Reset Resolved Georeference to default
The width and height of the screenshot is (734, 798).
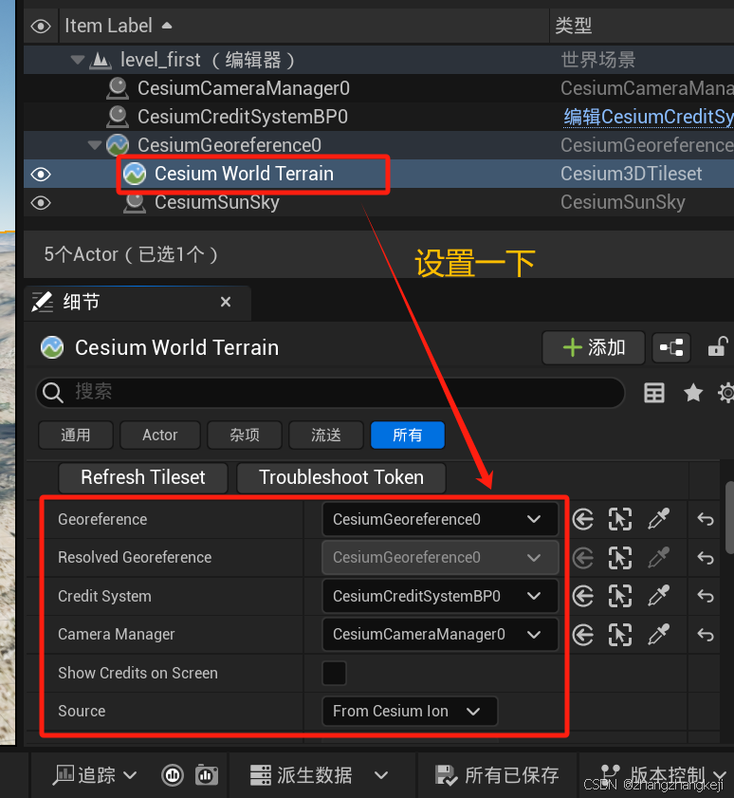pyautogui.click(x=706, y=558)
